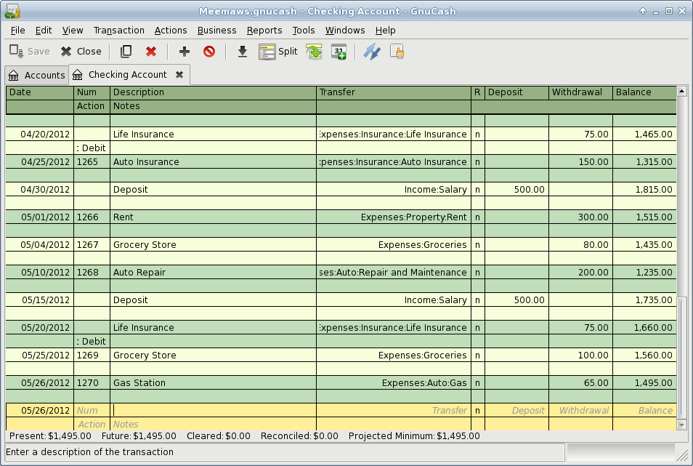Viewport: 693px width, 466px height.
Task: Click the Notes field of the new transaction
Action: point(213,424)
